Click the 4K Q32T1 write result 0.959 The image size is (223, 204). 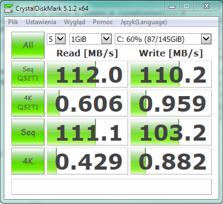coord(171,103)
